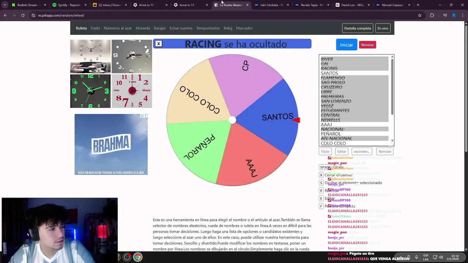Click the Editar button under the list
This screenshot has width=468, height=263.
coord(341,152)
